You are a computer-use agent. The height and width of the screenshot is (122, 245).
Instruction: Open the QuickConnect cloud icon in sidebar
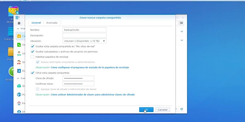tap(19, 86)
